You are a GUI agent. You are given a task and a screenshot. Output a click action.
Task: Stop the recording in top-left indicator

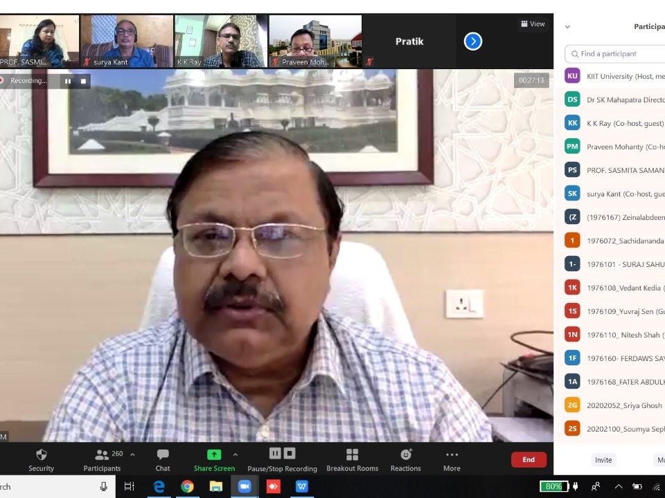[84, 81]
